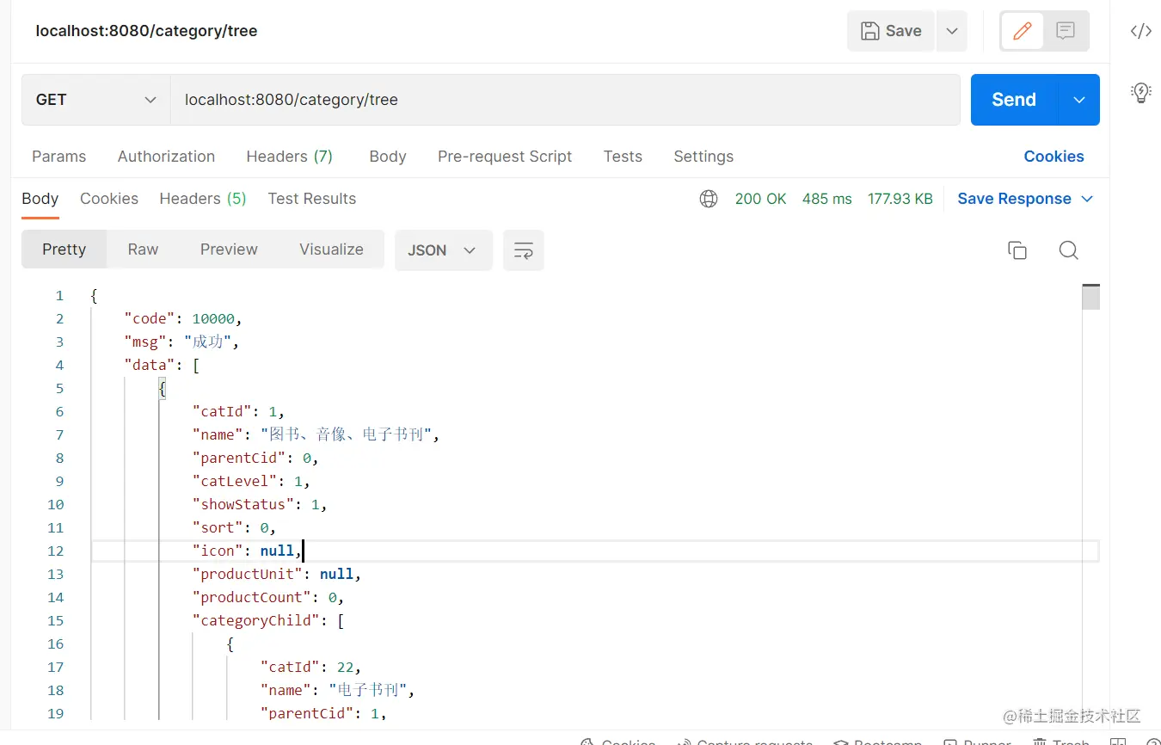
Task: Open the GET method dropdown
Action: (x=95, y=100)
